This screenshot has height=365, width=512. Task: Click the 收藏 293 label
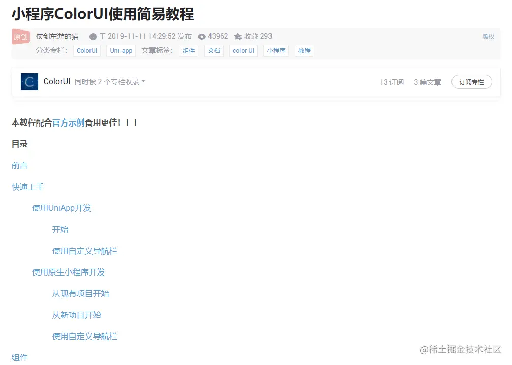[x=258, y=36]
